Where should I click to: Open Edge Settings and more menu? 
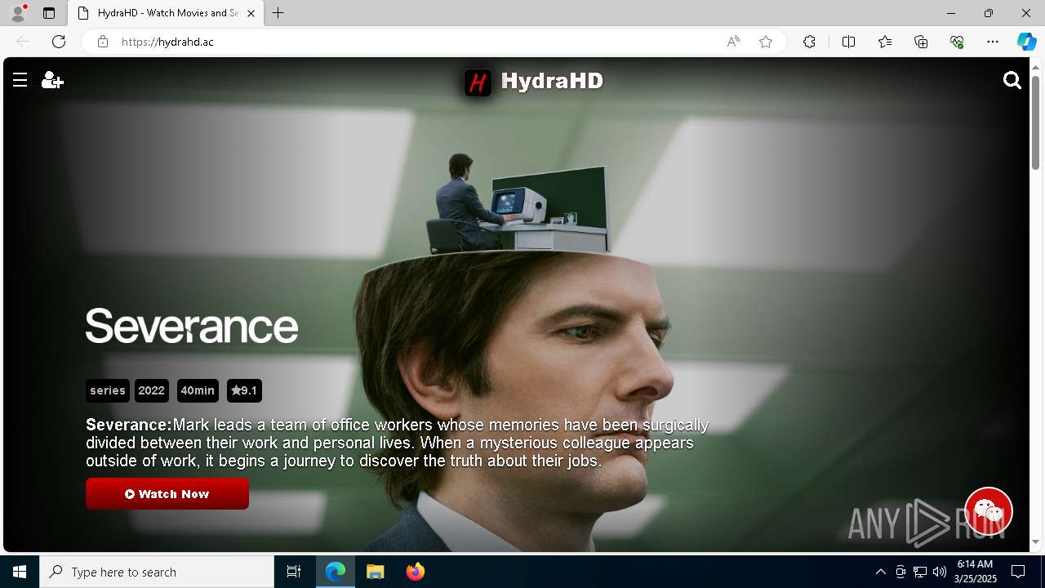(x=993, y=42)
